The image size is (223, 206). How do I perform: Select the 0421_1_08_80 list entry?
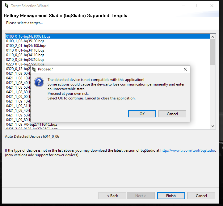click(18, 92)
